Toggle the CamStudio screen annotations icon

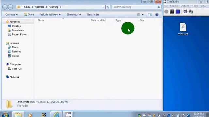pos(185,12)
